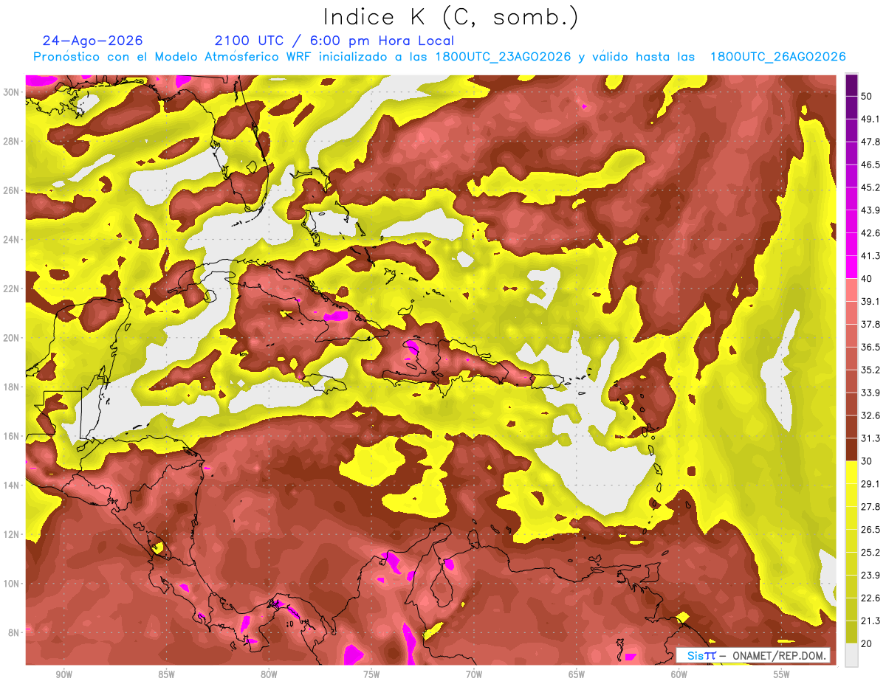Screen dimensions: 886x684
Task: Click the color scale value "45.2"
Action: [870, 187]
